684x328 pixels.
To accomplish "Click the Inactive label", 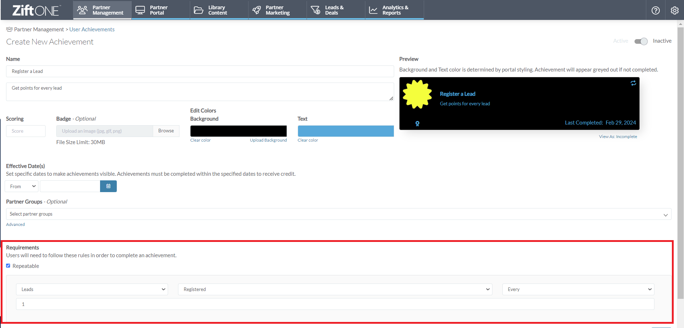I will point(662,41).
